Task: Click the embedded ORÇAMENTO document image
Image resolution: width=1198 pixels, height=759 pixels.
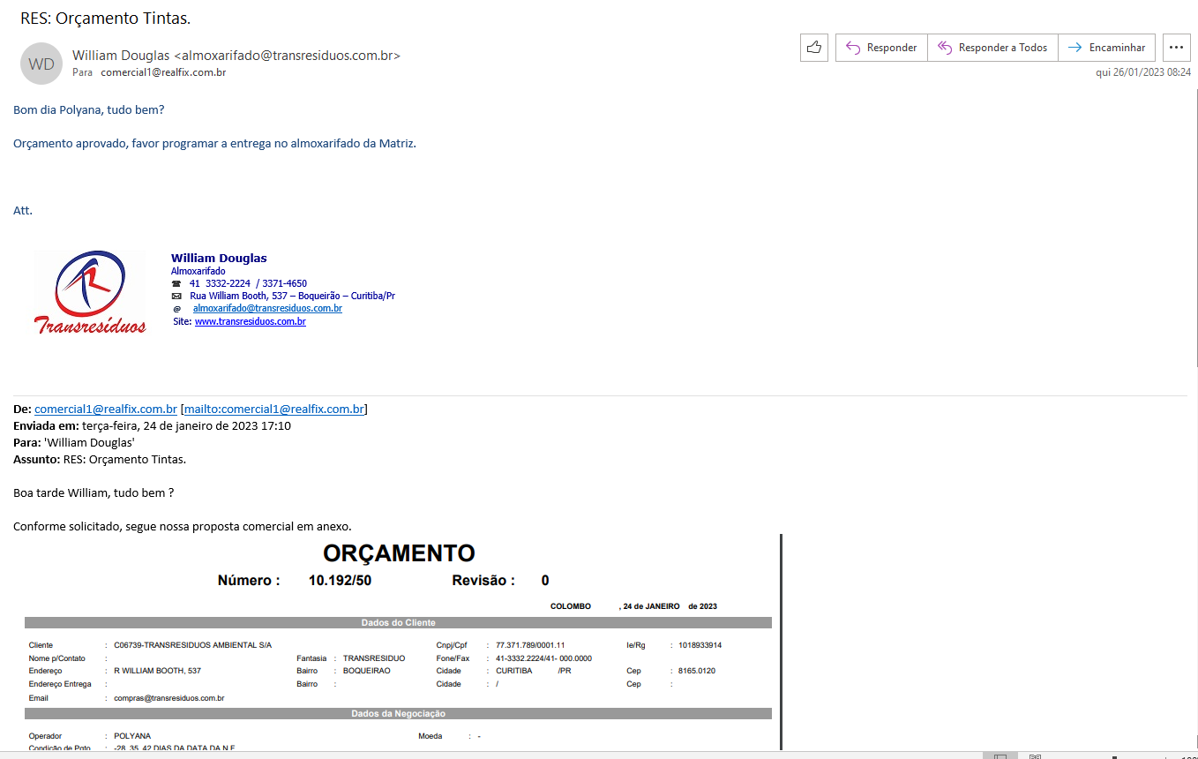Action: click(x=399, y=644)
